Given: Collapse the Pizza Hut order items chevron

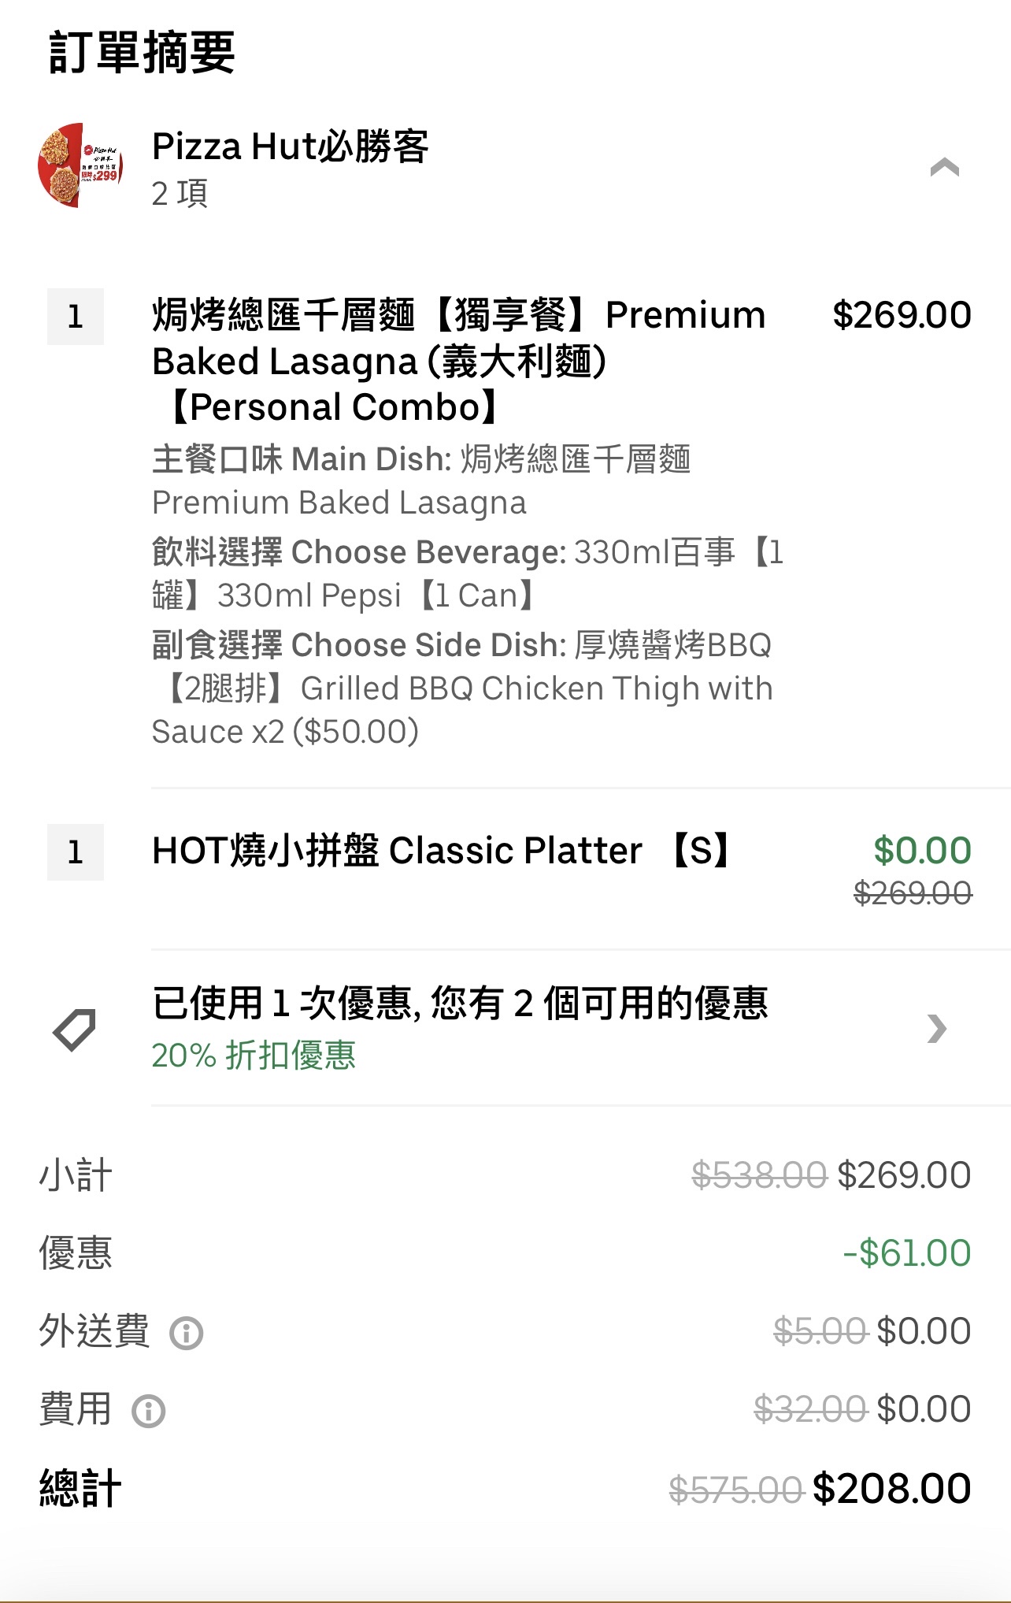Looking at the screenshot, I should pos(944,167).
